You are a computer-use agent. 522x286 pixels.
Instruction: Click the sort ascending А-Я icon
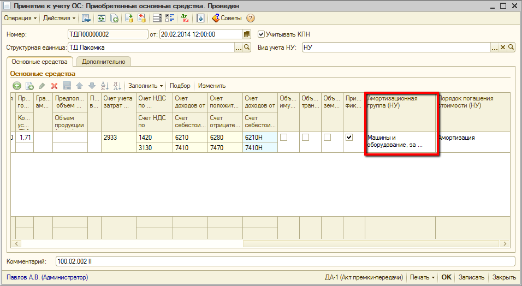[105, 86]
